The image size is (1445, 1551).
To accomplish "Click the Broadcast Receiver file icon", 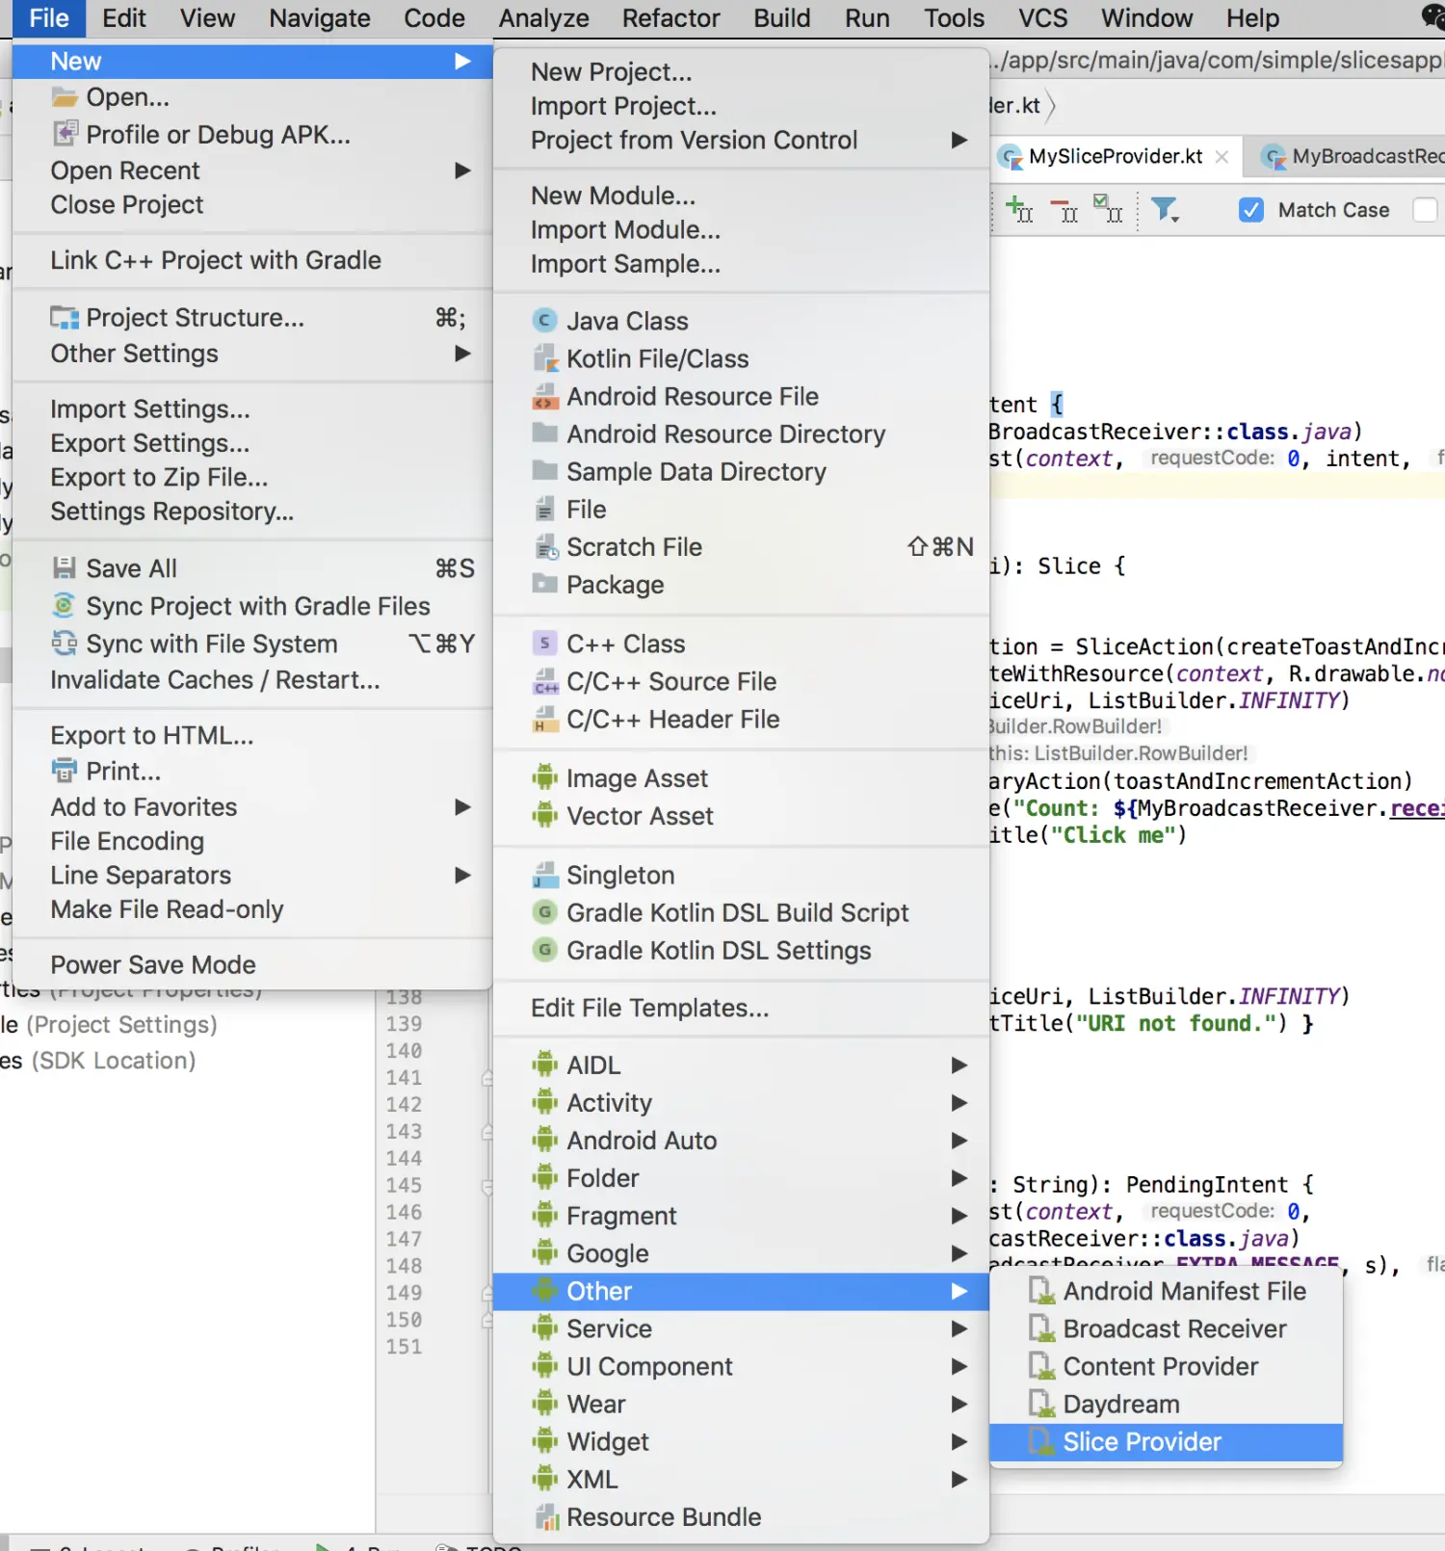I will (x=1041, y=1329).
